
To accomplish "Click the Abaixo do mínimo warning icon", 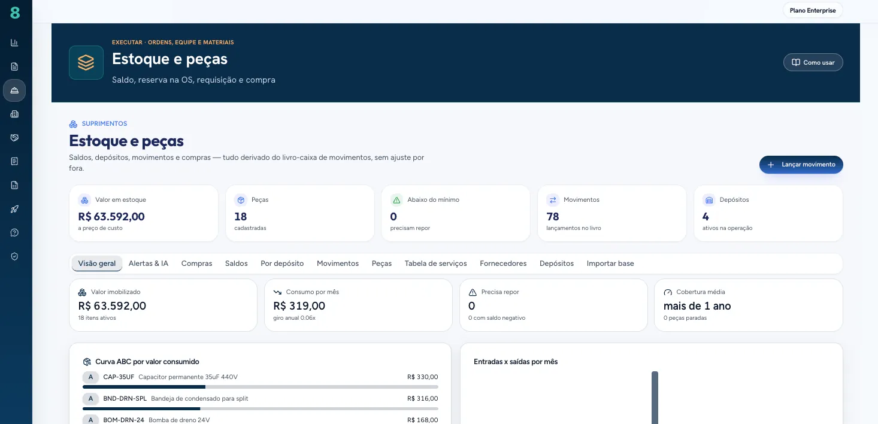I will 396,200.
